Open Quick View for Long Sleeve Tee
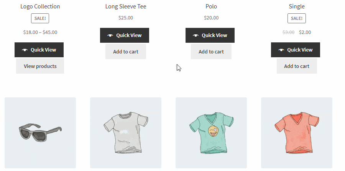This screenshot has height=171, width=345. tap(125, 35)
